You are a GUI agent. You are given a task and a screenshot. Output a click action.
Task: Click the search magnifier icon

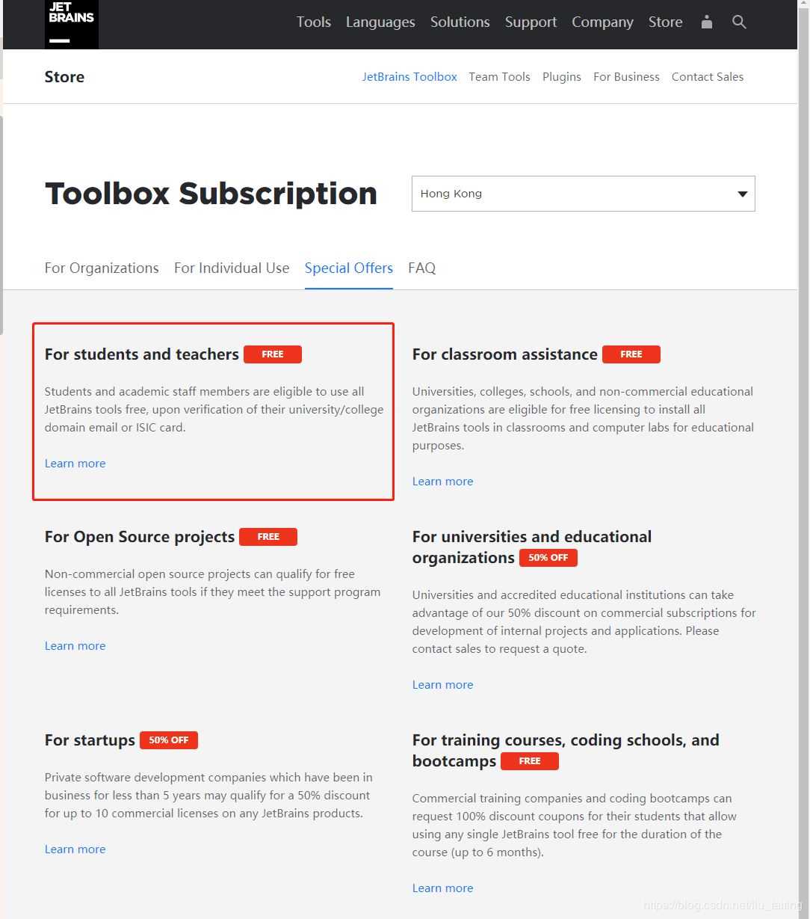739,22
